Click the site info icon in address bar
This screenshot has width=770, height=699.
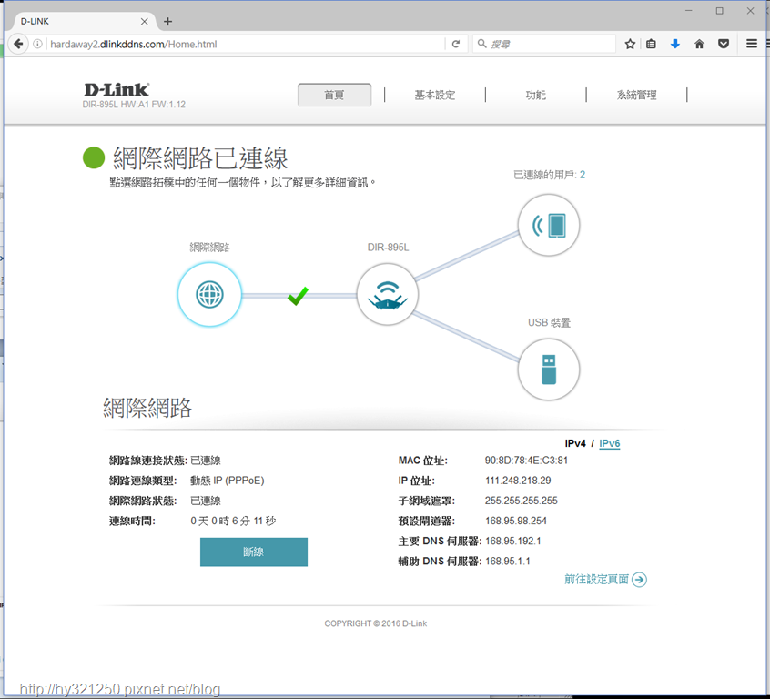click(x=37, y=44)
